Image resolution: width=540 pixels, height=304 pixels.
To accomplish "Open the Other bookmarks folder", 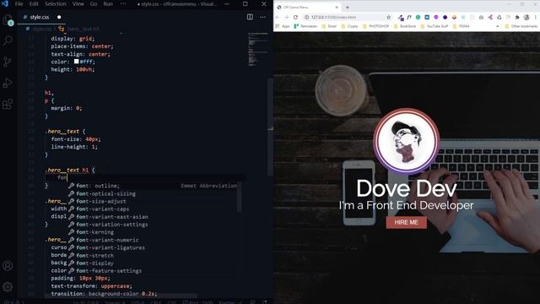I will pos(521,26).
